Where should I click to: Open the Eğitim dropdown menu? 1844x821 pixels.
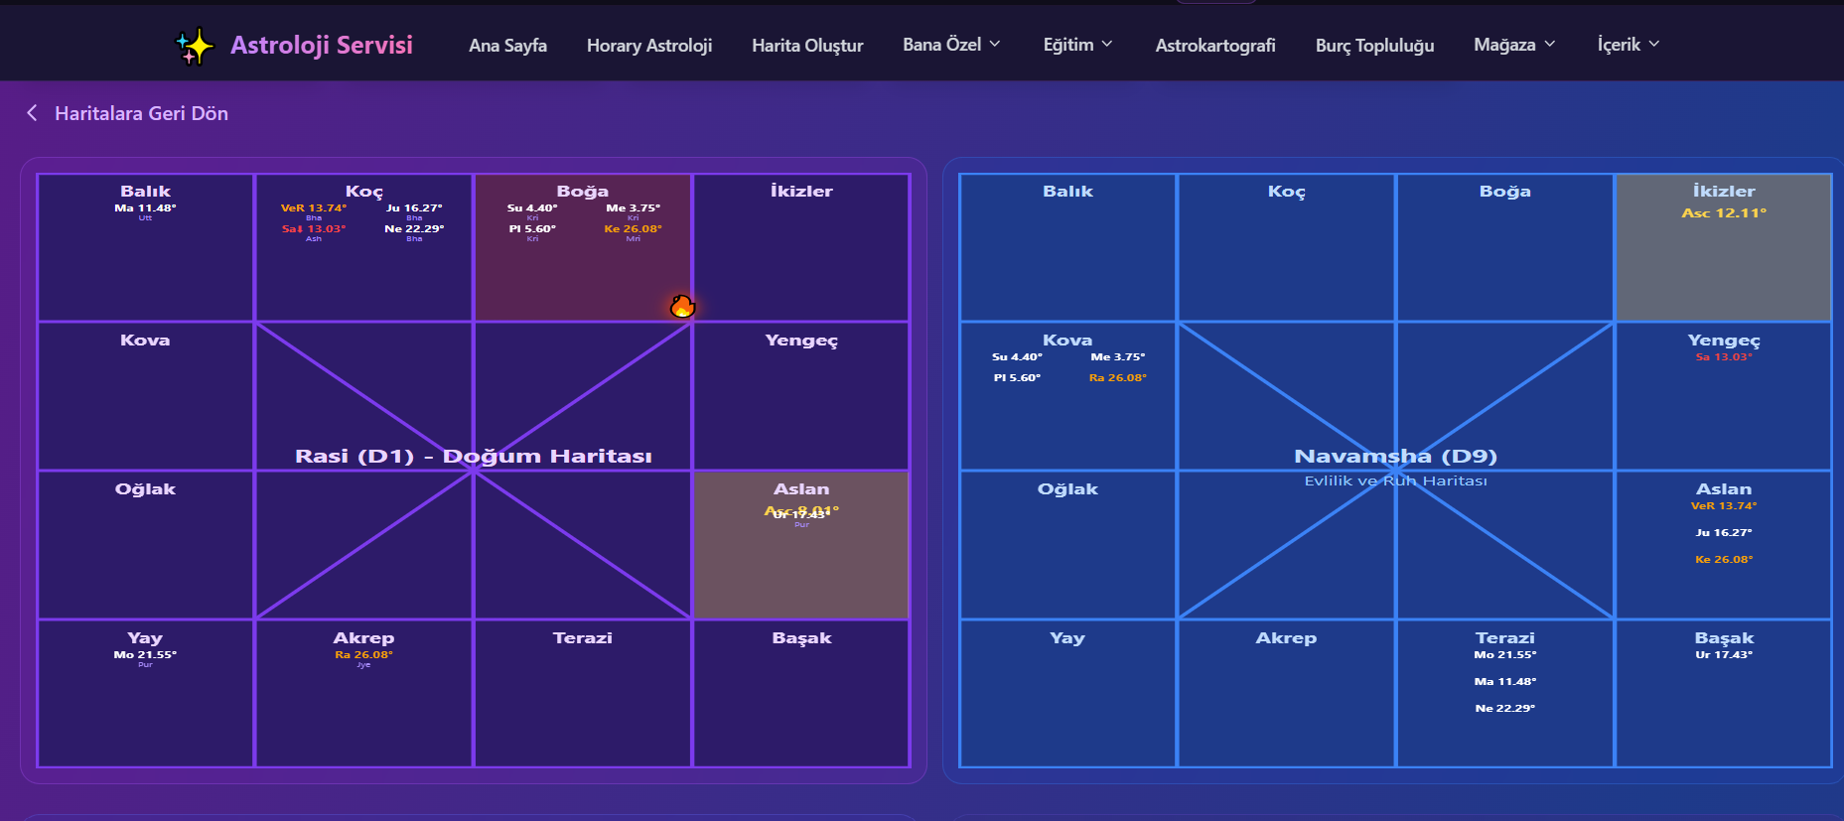(x=1077, y=45)
